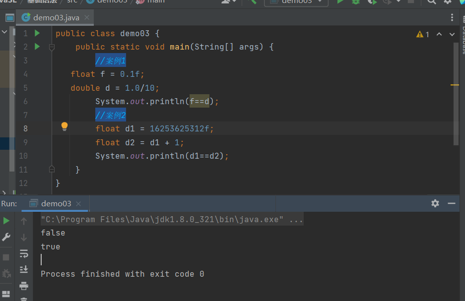Image resolution: width=465 pixels, height=301 pixels.
Task: Click the run gutter arrow beside line 1
Action: pyautogui.click(x=37, y=33)
